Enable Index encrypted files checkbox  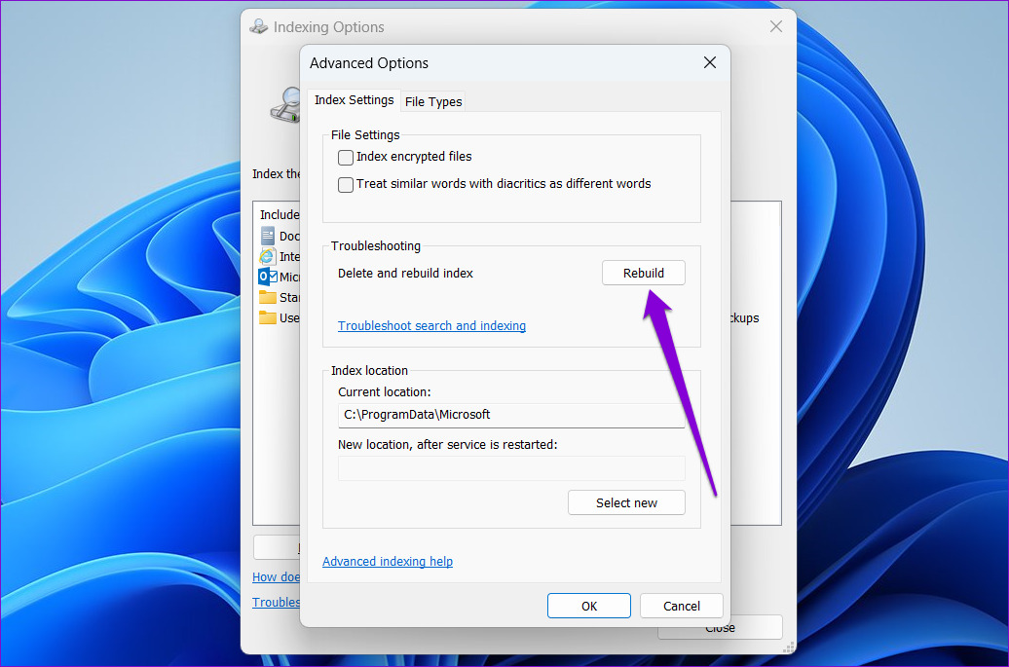pos(346,157)
